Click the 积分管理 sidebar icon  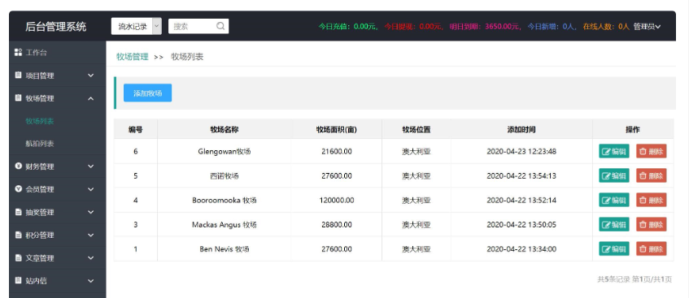18,235
